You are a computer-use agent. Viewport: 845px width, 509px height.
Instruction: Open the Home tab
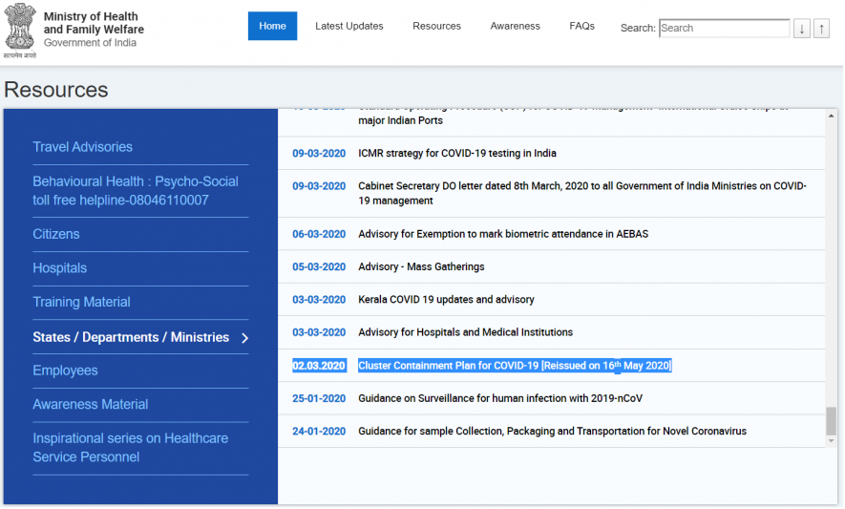point(272,26)
